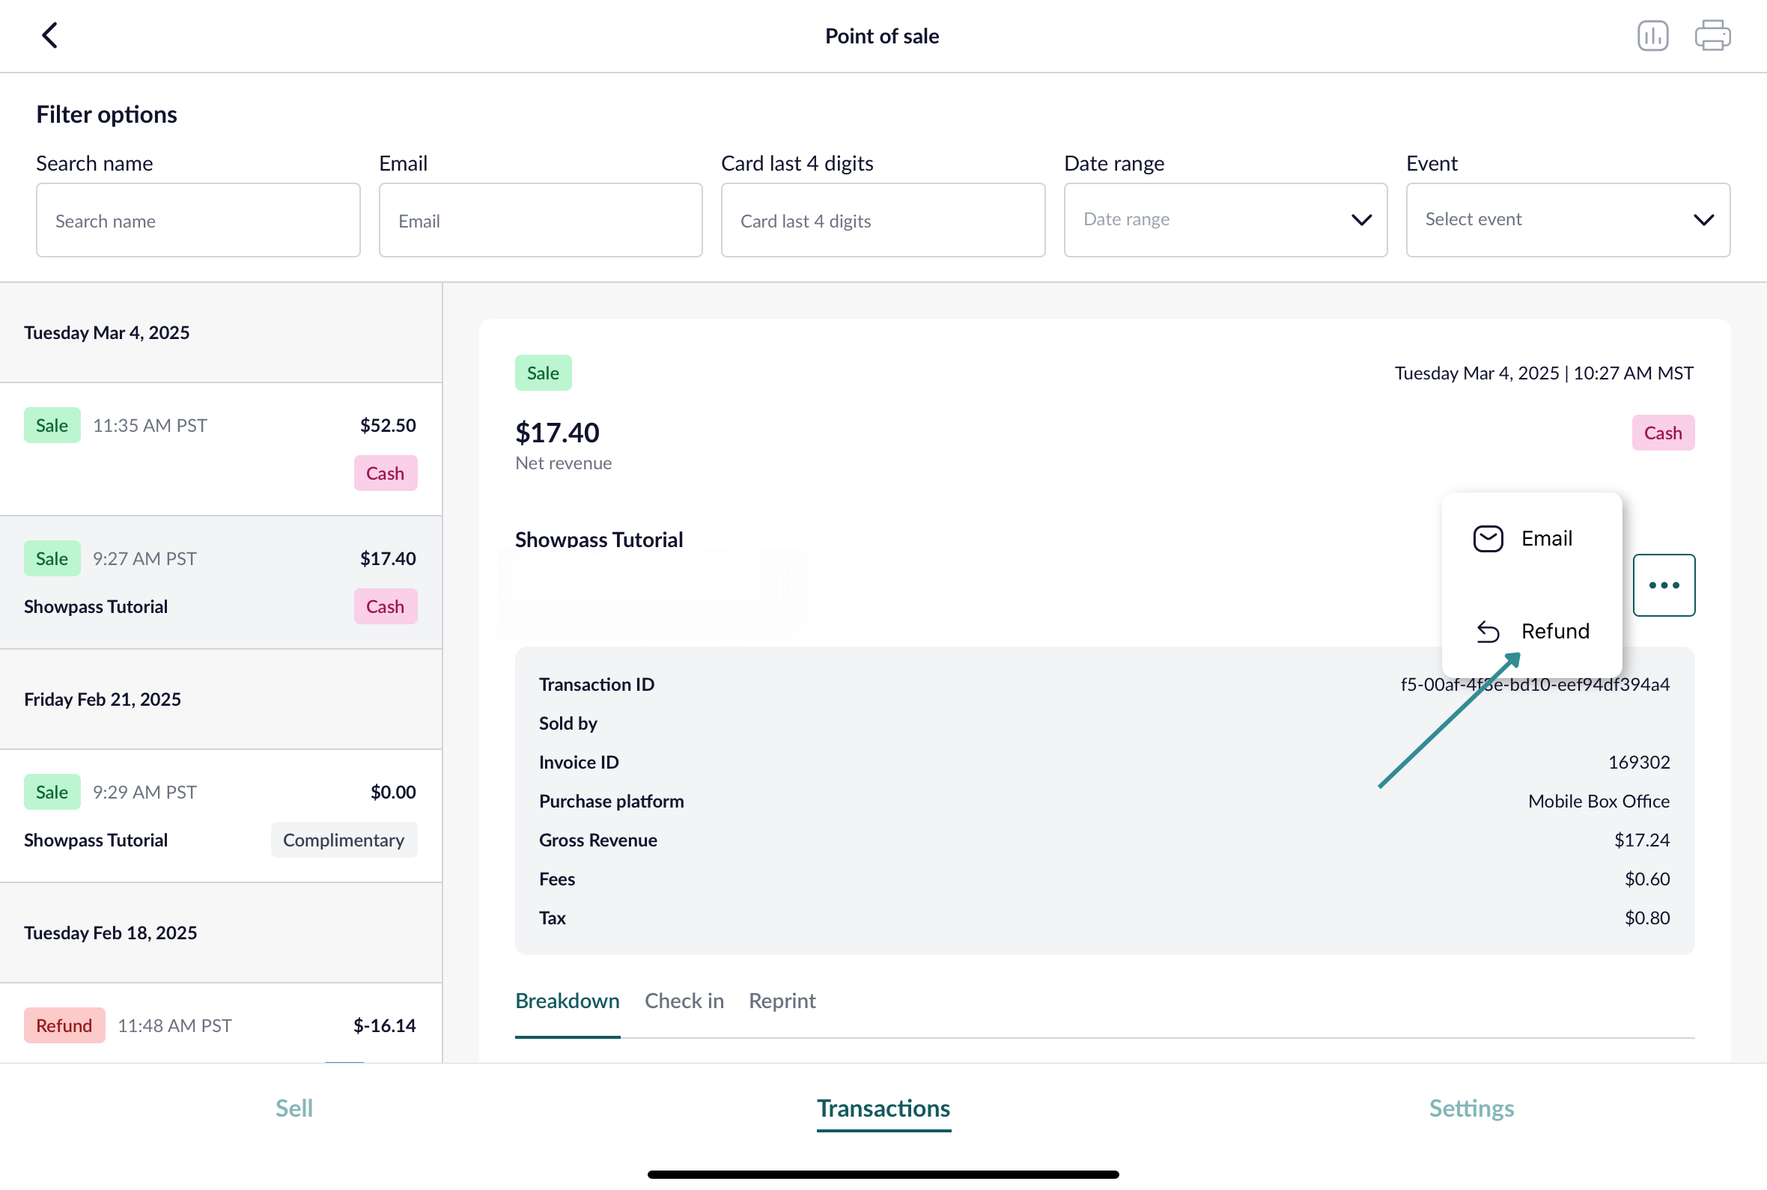
Task: Open the Select event dropdown
Action: [1567, 220]
